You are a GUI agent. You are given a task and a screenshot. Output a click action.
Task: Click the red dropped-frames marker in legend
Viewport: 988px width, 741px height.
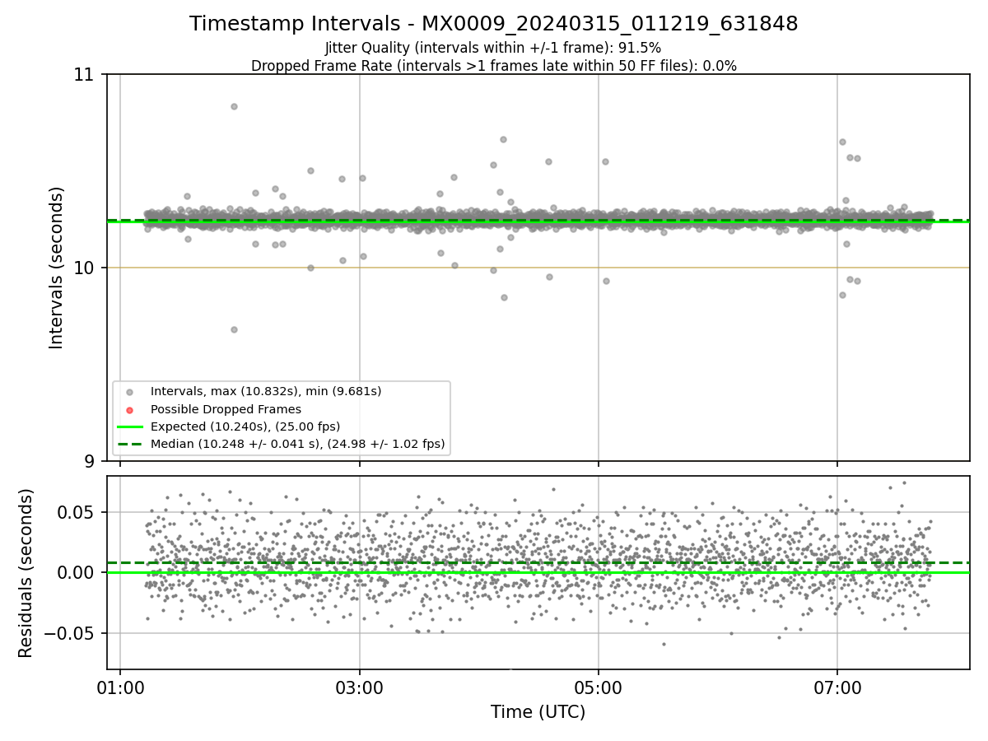[129, 409]
